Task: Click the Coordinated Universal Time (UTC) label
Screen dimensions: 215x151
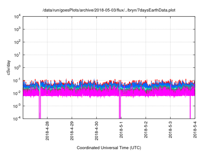Action: 109,148
